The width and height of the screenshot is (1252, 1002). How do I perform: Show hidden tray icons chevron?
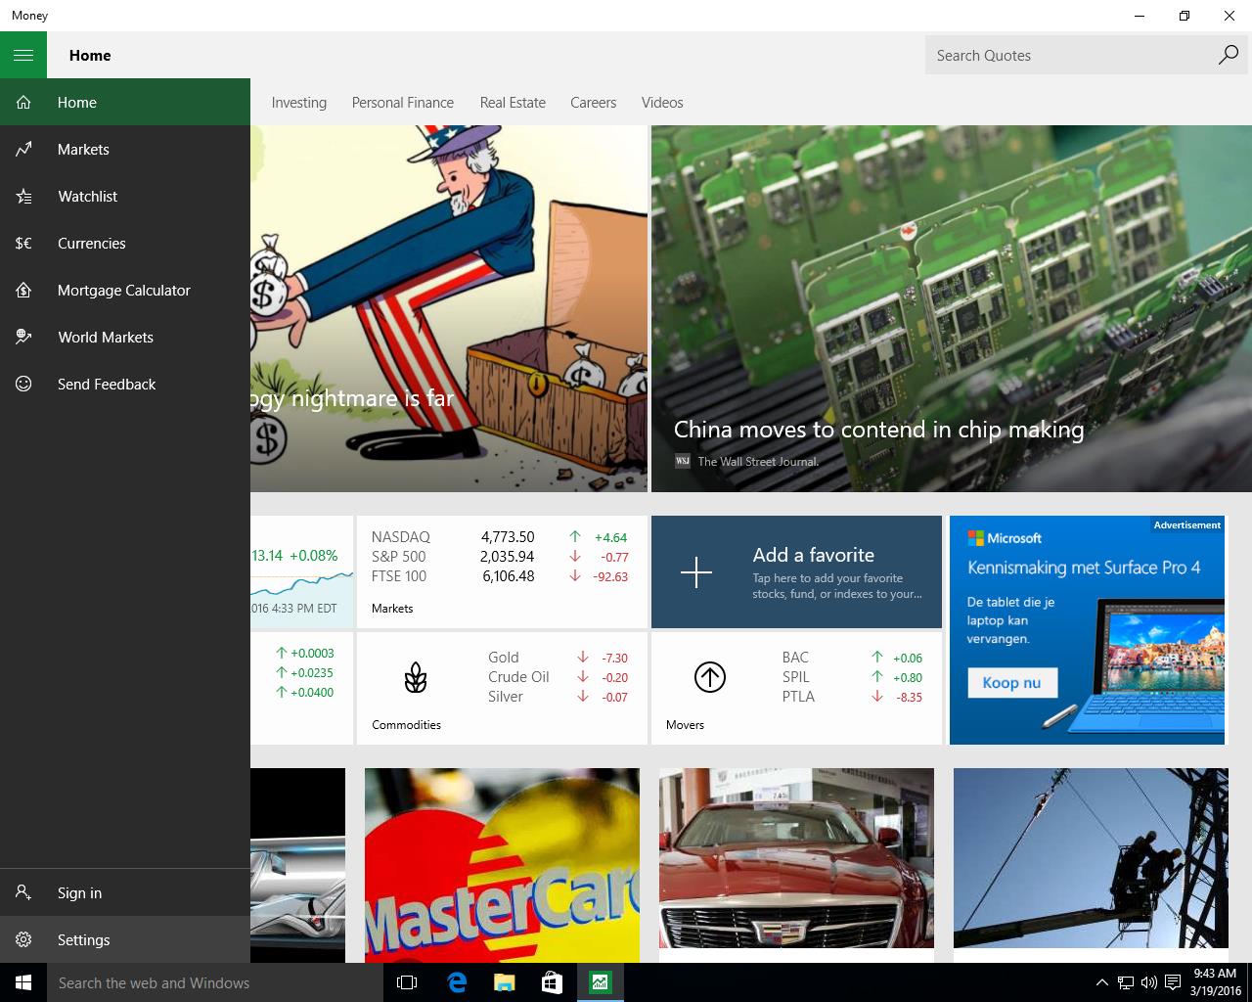[x=1102, y=982]
